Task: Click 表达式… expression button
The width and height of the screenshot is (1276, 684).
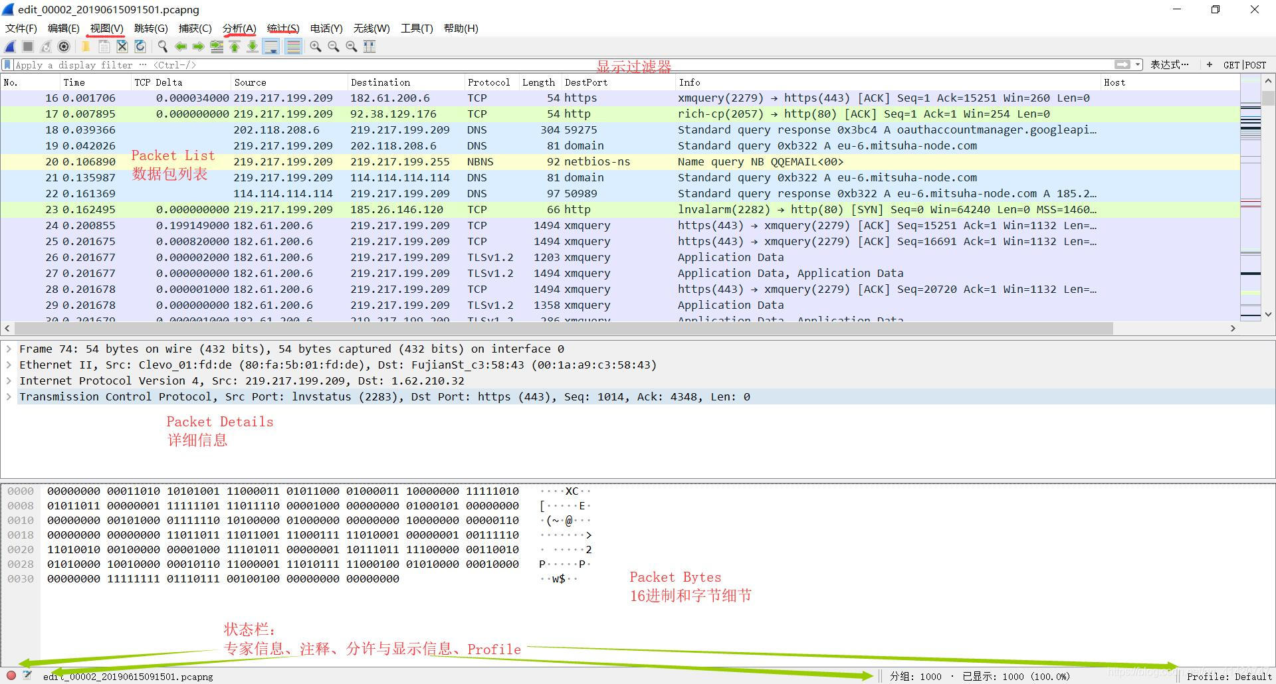Action: [x=1170, y=64]
